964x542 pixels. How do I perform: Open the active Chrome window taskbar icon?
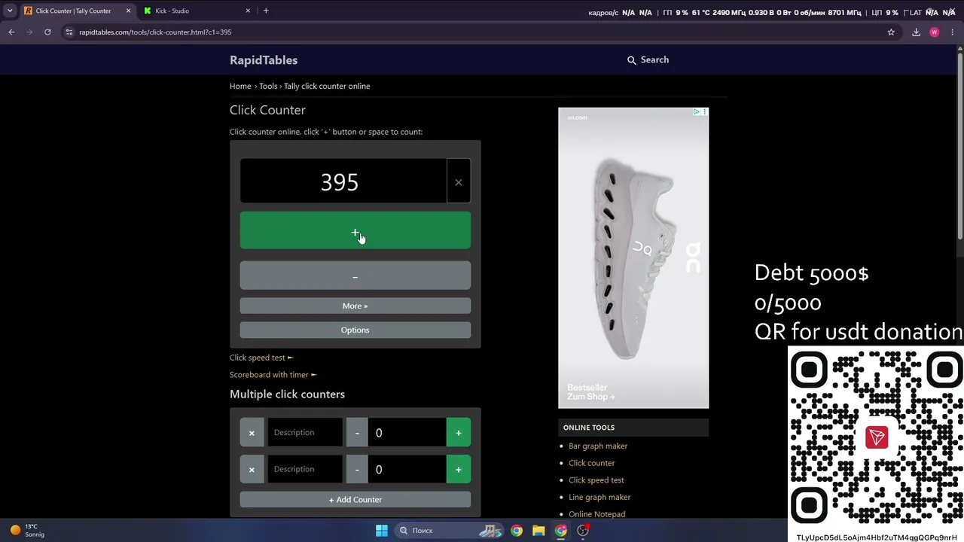coord(561,531)
